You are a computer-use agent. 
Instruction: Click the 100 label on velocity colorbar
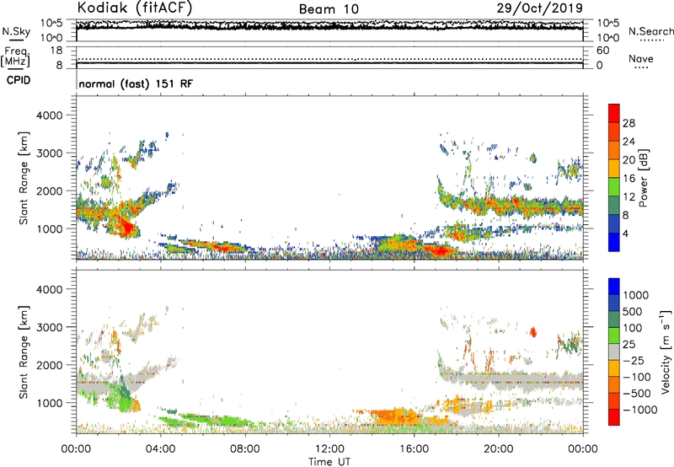click(633, 328)
